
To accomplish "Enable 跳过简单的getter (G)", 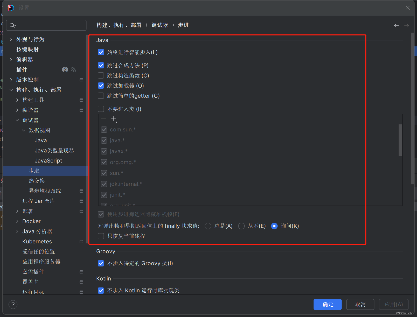I will [x=101, y=96].
